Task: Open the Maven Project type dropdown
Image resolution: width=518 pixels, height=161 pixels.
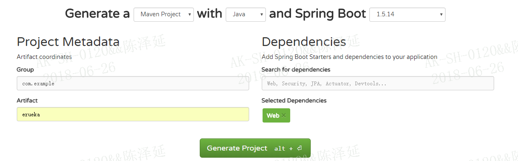Action: coord(164,14)
